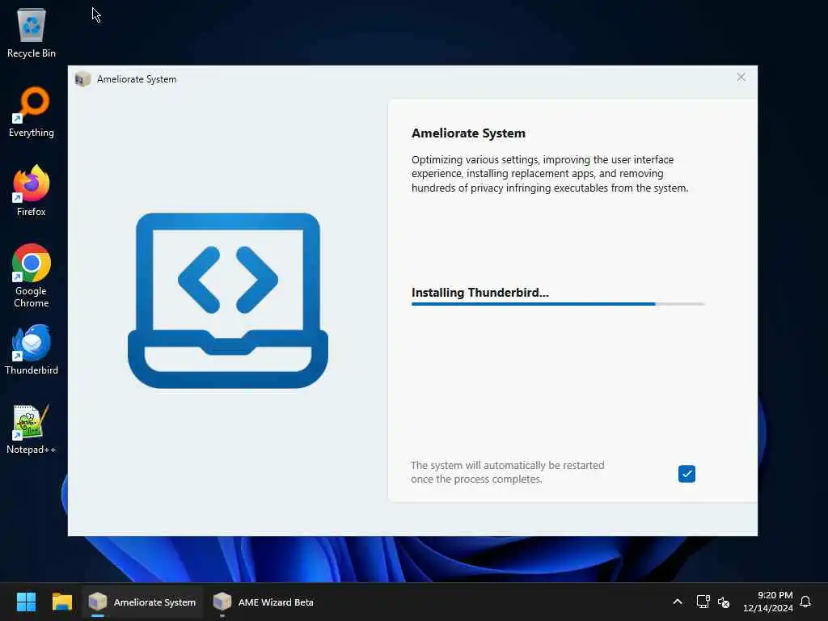The image size is (828, 621).
Task: Select the Google Chrome desktop shortcut
Action: [x=32, y=276]
